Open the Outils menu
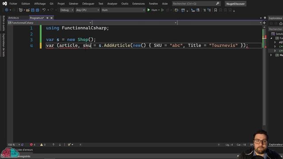Screen dimensions: 283x159 (125, 4)
